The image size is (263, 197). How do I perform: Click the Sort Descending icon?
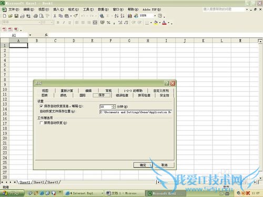[123, 16]
